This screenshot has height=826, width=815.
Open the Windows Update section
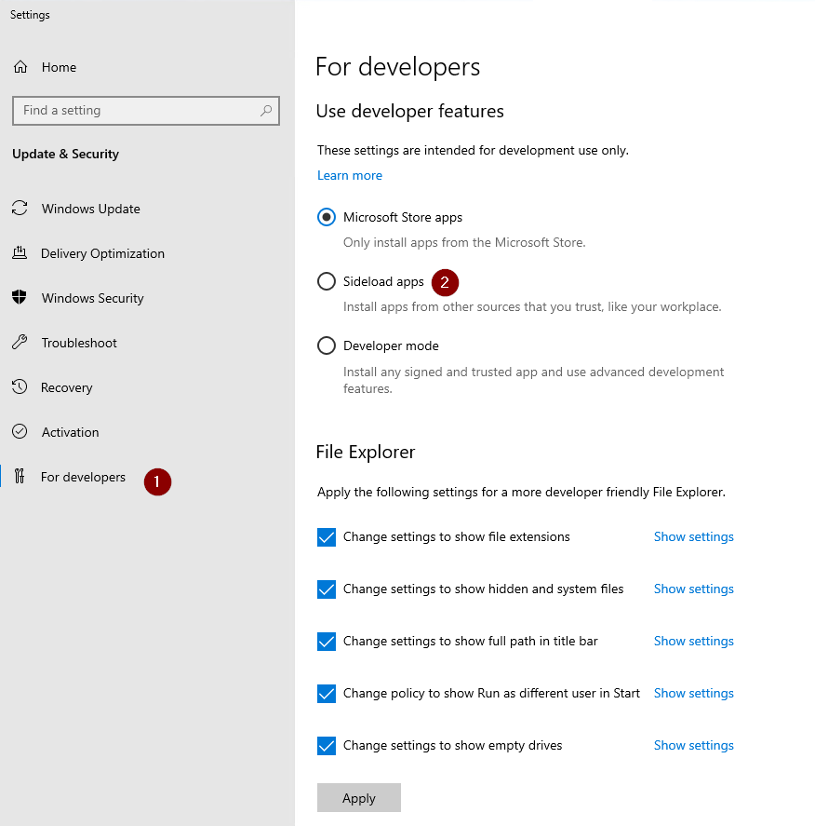(x=90, y=209)
